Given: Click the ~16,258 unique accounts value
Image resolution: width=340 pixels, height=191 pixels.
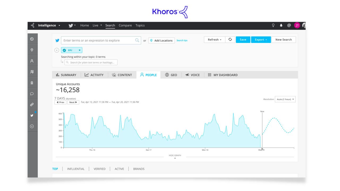Looking at the screenshot, I should click(x=68, y=90).
